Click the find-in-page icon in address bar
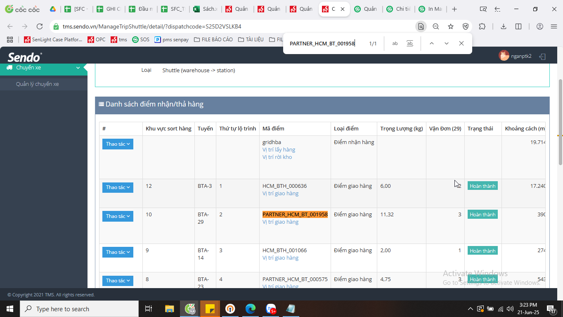 coord(421,26)
